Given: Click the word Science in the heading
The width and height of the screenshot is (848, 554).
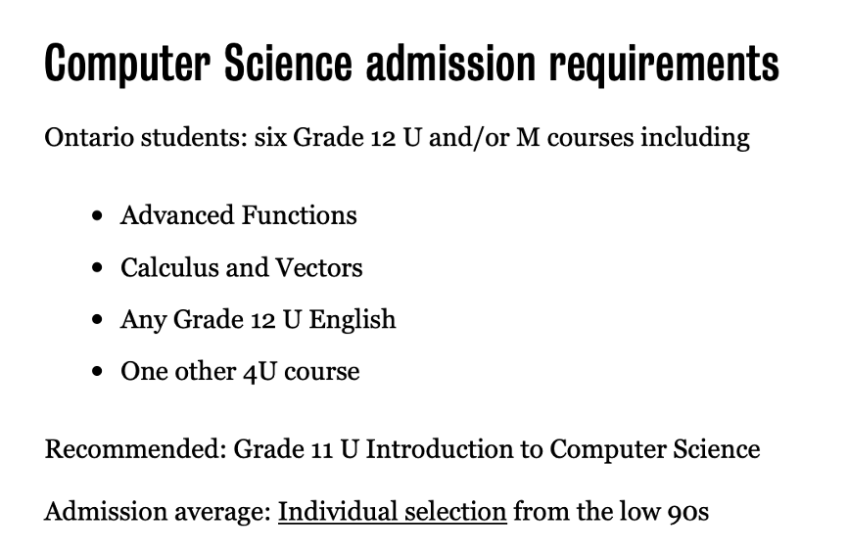Looking at the screenshot, I should click(x=288, y=63).
